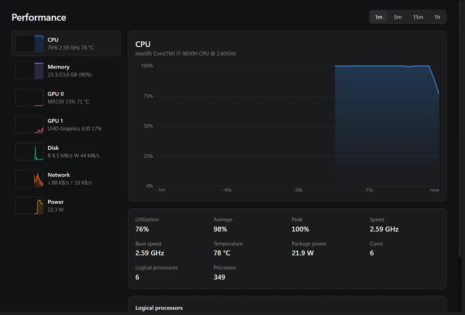The width and height of the screenshot is (465, 315).
Task: Click the Base speed value
Action: pos(150,253)
